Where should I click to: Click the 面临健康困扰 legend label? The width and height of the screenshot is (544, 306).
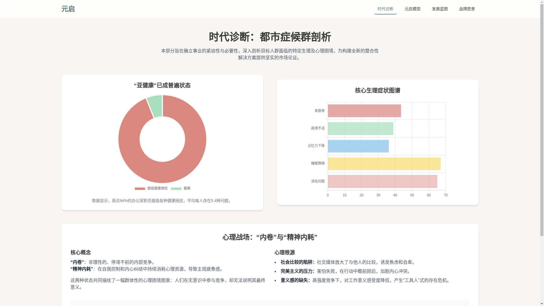(x=158, y=188)
